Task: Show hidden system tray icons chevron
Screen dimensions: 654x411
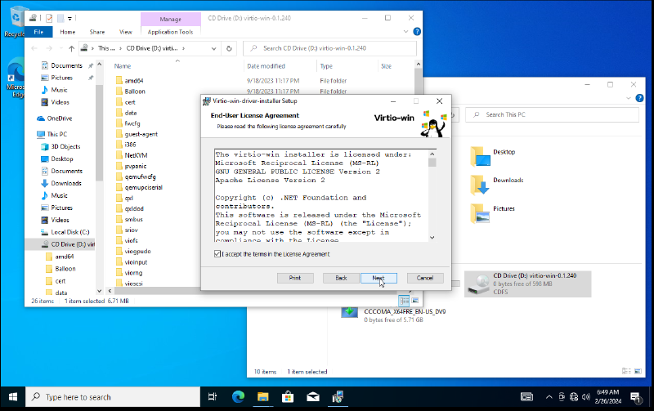Action: (549, 397)
